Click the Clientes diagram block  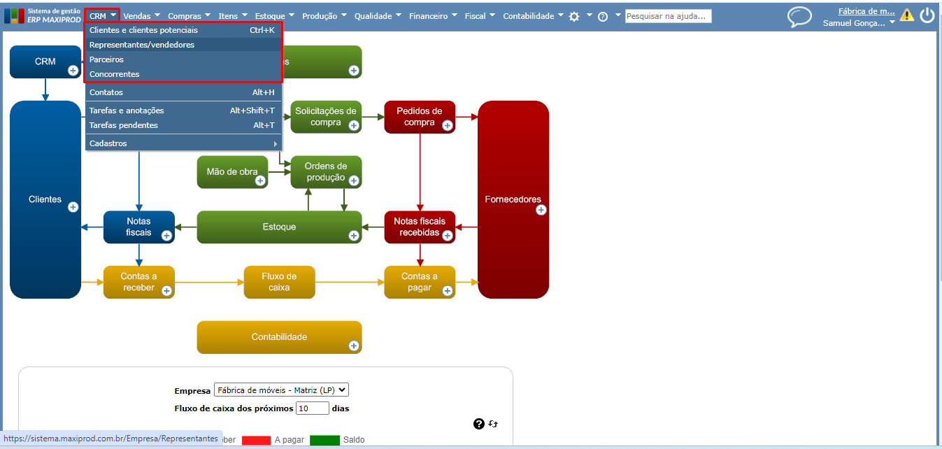[45, 199]
